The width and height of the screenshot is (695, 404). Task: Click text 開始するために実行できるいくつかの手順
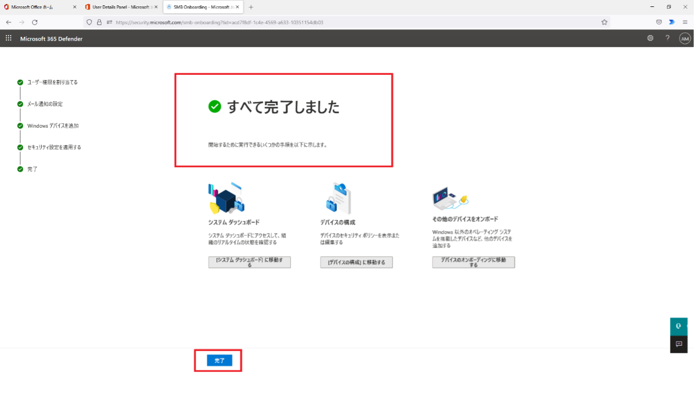click(267, 145)
